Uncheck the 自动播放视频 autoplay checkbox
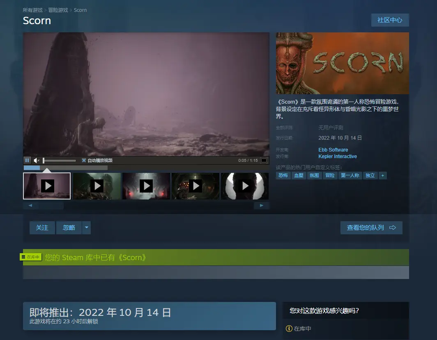The height and width of the screenshot is (340, 437). click(84, 161)
